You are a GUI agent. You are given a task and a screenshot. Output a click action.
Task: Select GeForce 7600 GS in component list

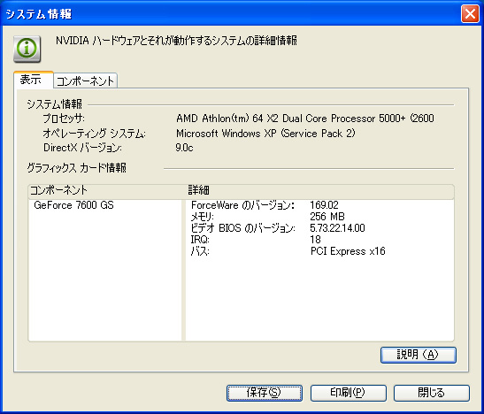point(73,205)
